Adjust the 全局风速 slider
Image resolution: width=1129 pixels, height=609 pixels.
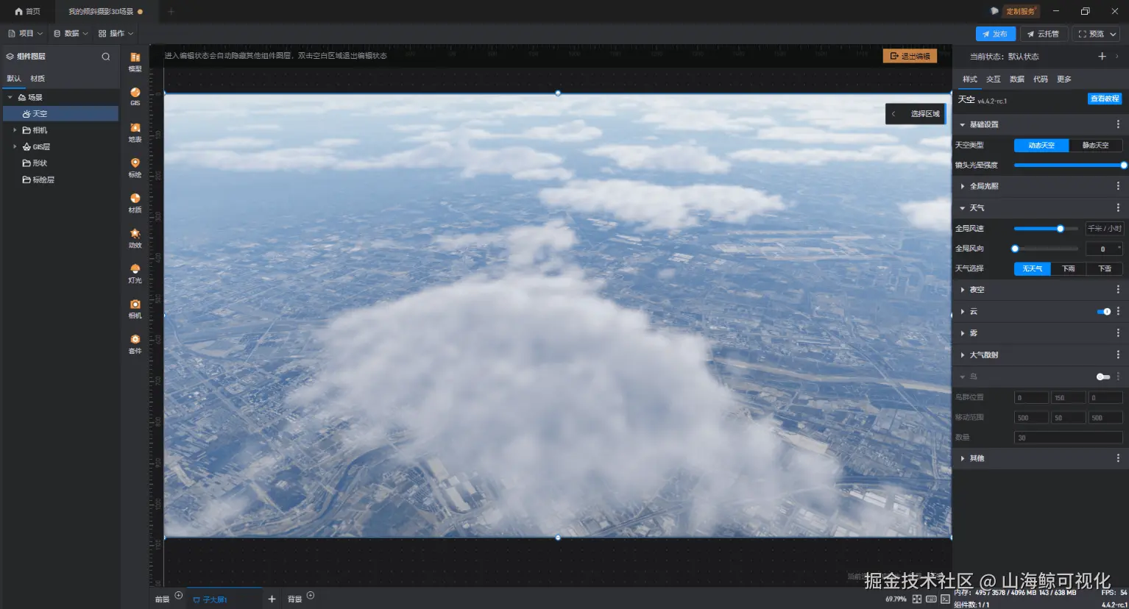click(1046, 229)
